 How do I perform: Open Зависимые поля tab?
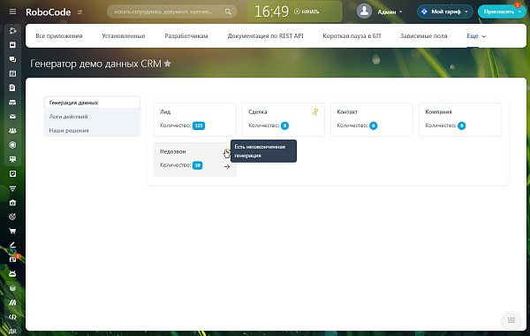click(423, 36)
